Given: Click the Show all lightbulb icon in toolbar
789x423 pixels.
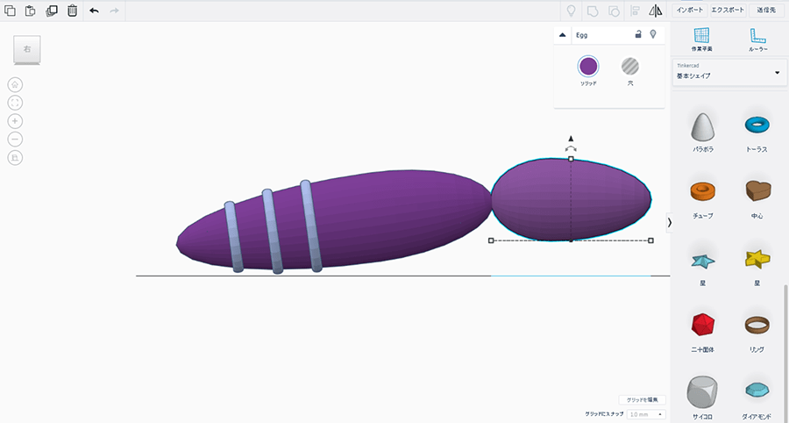Looking at the screenshot, I should (571, 11).
